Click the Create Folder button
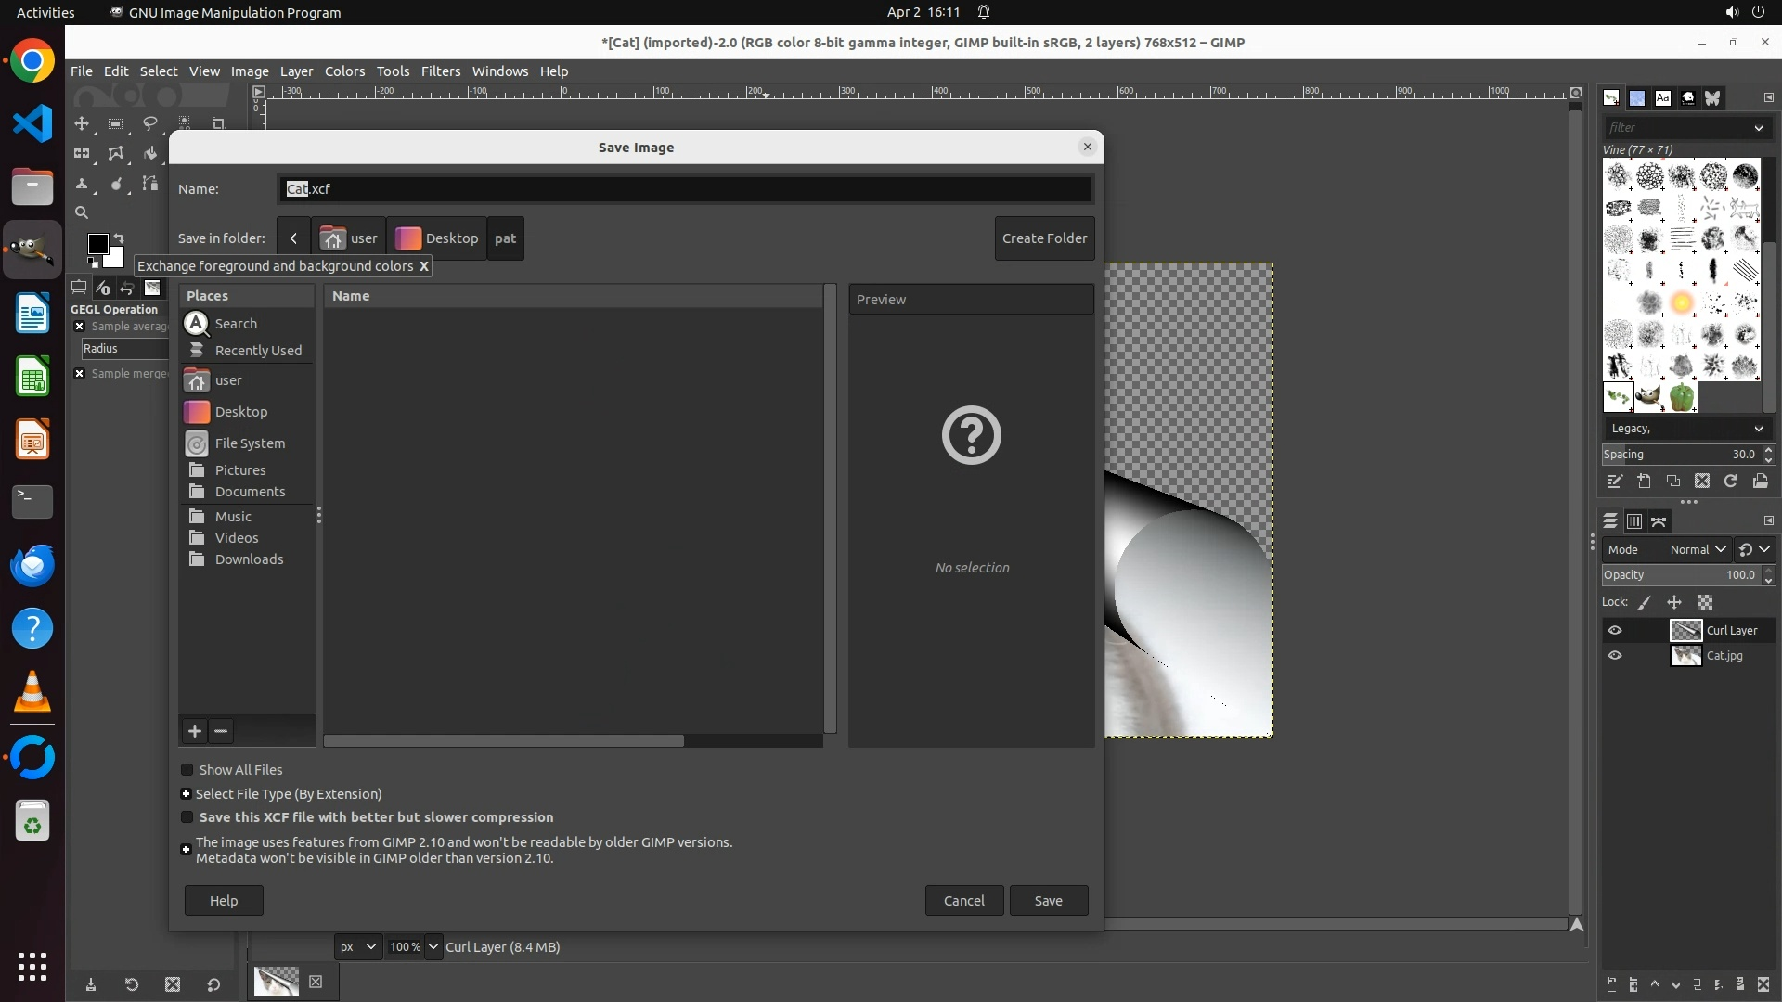1782x1002 pixels. click(x=1044, y=238)
